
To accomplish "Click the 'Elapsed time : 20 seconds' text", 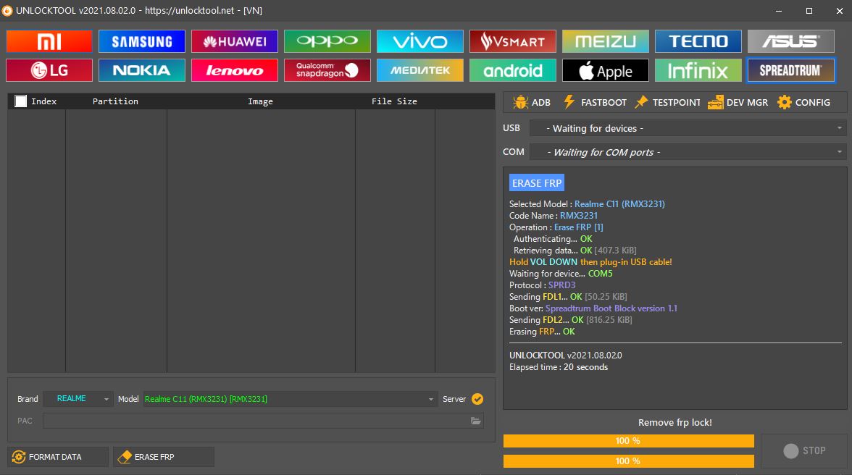I will click(559, 367).
